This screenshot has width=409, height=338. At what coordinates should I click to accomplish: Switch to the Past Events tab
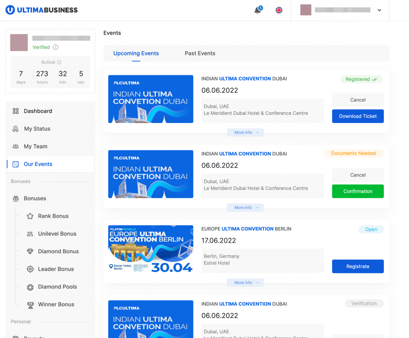click(x=200, y=54)
